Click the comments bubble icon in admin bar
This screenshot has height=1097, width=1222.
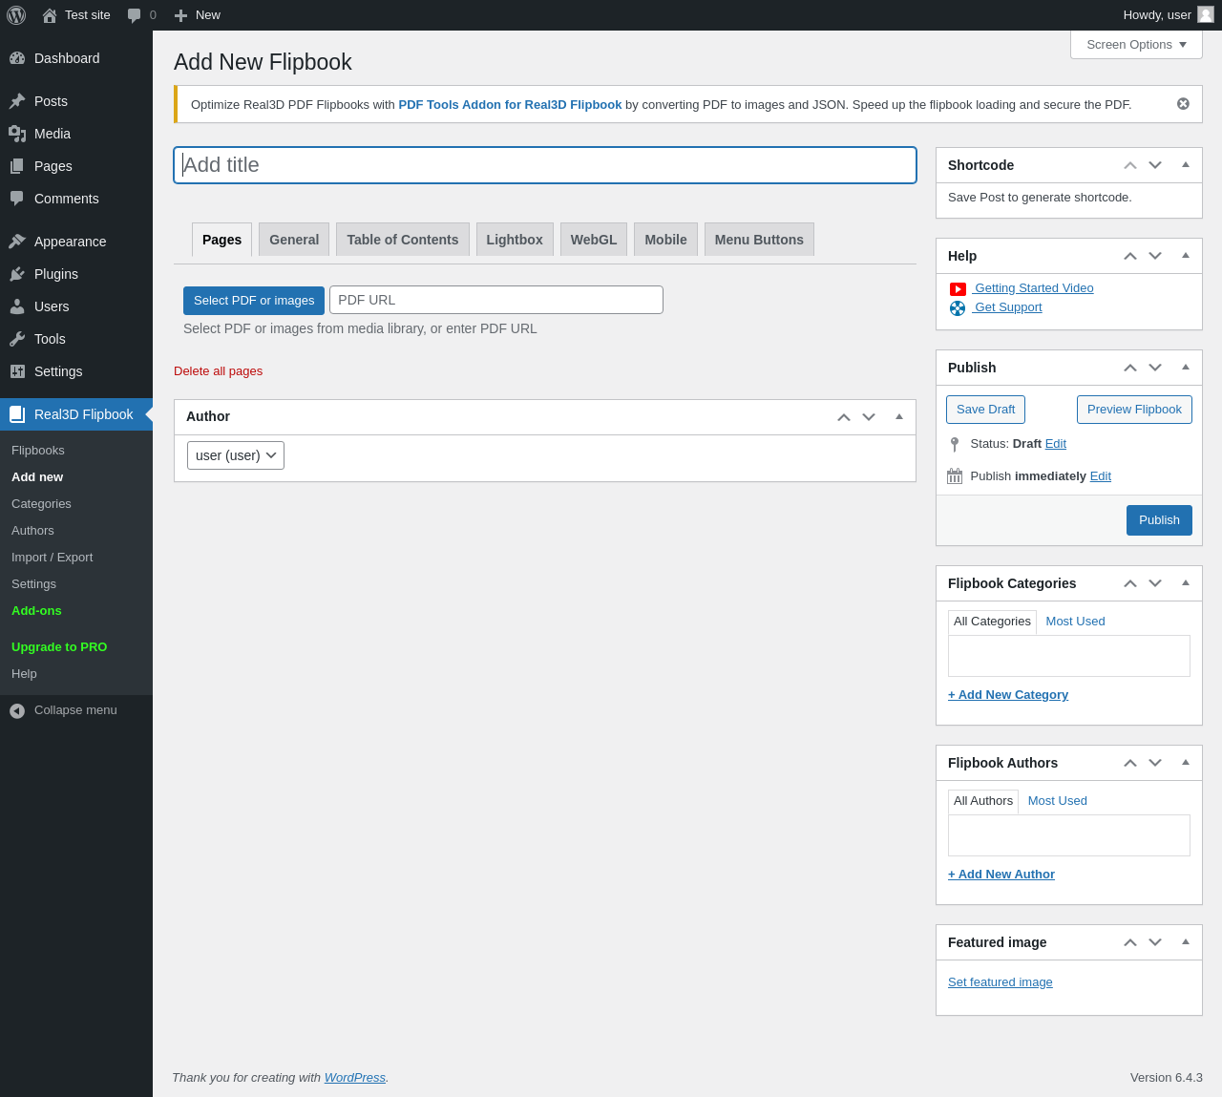coord(135,15)
